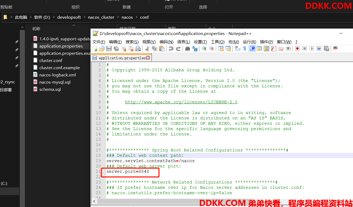Open the 插件(P) menu

[x=266, y=42]
